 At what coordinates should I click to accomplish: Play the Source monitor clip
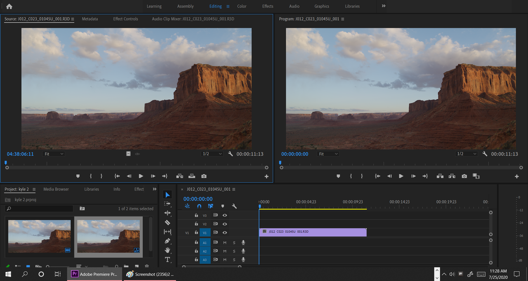pyautogui.click(x=141, y=176)
